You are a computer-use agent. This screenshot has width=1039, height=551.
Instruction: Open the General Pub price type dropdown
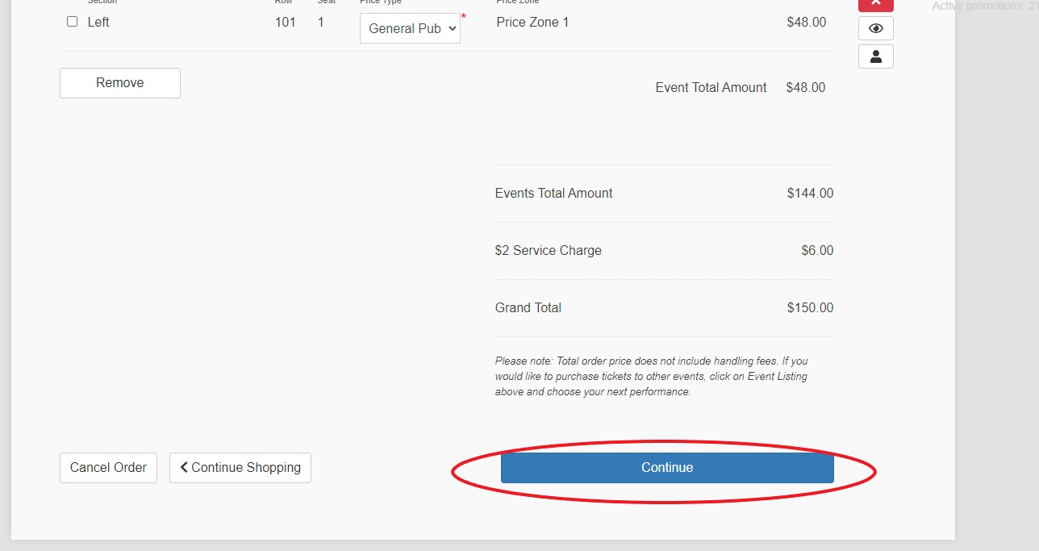(410, 28)
